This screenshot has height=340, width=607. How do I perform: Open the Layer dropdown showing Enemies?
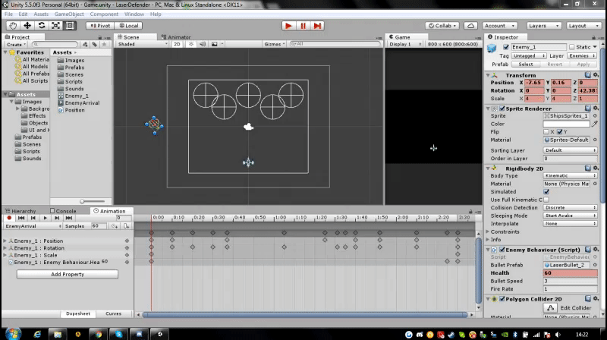click(x=582, y=55)
